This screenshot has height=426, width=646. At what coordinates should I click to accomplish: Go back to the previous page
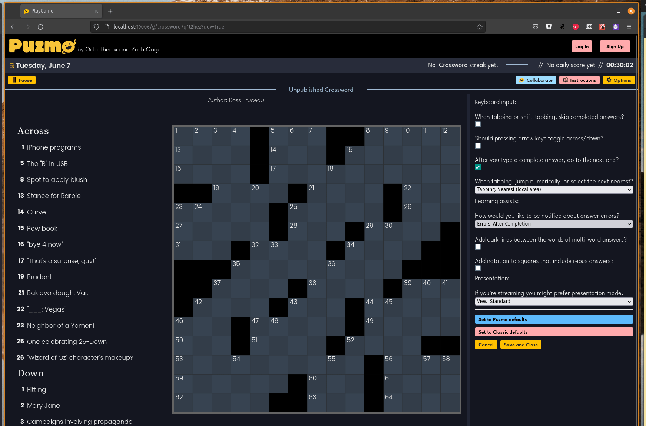tap(14, 27)
